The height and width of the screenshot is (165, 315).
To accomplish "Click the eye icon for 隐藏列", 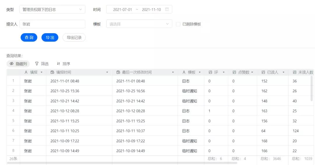I will tap(12, 63).
